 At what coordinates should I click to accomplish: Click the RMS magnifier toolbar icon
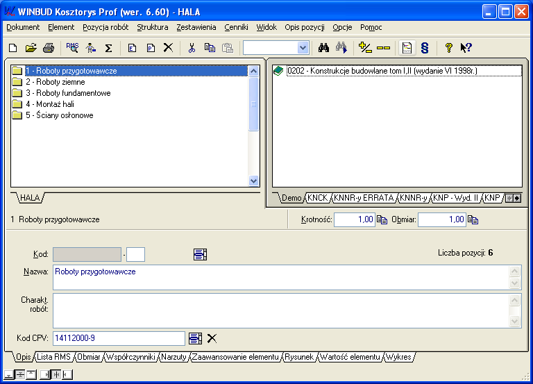(x=72, y=48)
